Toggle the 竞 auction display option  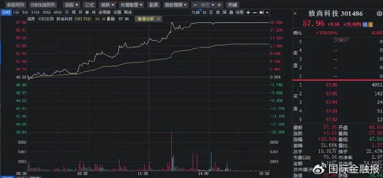pyautogui.click(x=218, y=12)
